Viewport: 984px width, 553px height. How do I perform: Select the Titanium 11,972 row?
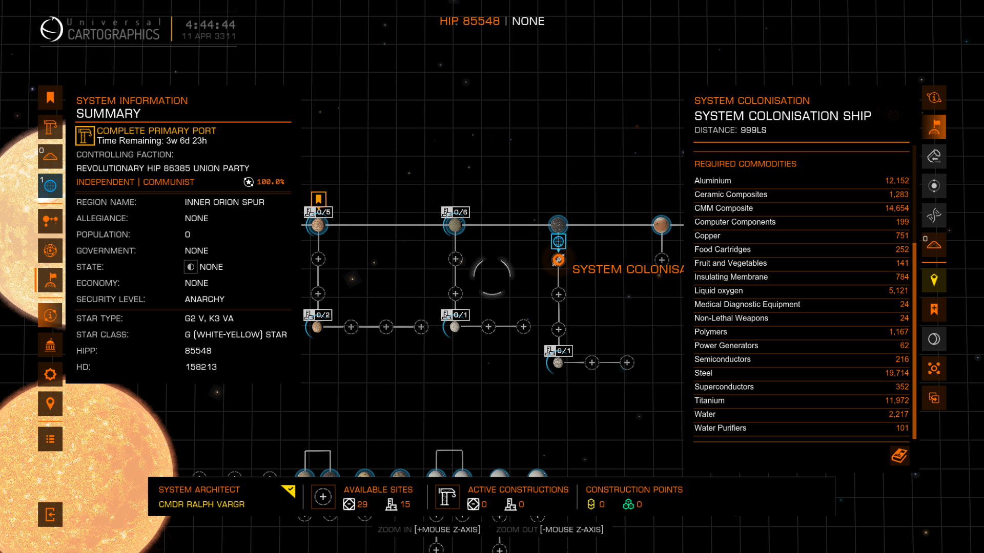[801, 400]
